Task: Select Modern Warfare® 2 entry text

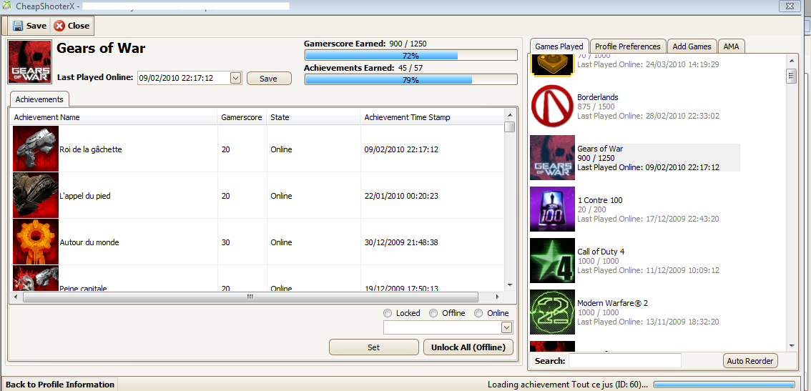Action: [611, 302]
